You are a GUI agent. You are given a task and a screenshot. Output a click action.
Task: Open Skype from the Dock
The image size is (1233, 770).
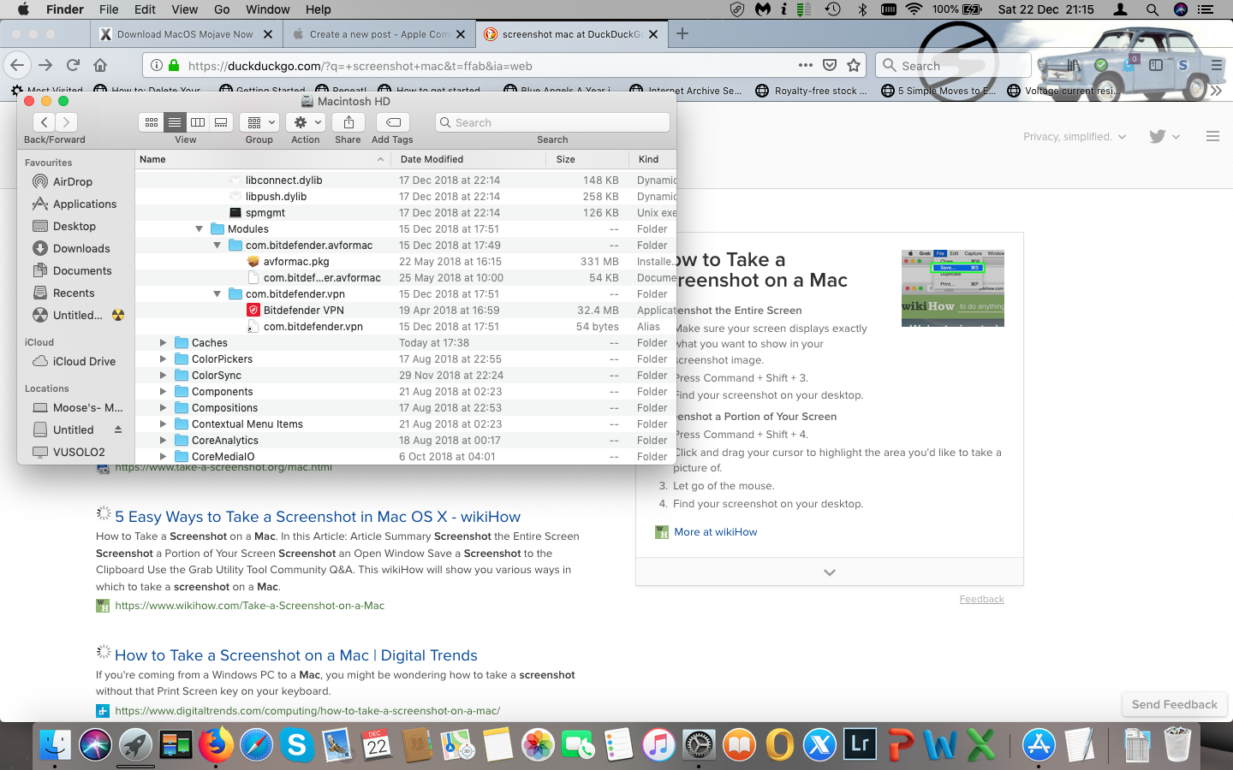(x=296, y=745)
